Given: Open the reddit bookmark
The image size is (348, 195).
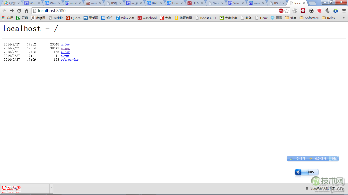Looking at the screenshot, I should tap(56, 18).
